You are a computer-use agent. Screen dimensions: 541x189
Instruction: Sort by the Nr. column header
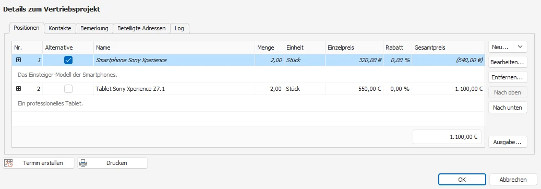tap(27, 48)
